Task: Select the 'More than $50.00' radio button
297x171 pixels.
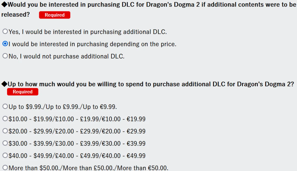Action: point(5,167)
